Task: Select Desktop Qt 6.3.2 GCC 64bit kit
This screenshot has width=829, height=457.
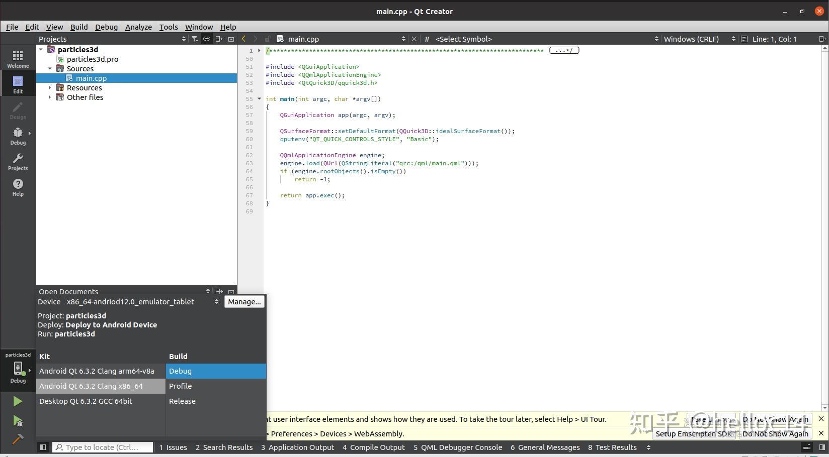Action: (86, 401)
